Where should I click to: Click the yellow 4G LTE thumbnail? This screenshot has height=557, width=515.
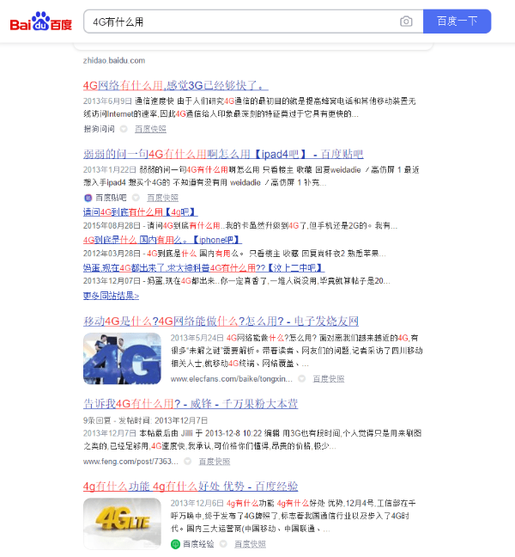coord(122,523)
